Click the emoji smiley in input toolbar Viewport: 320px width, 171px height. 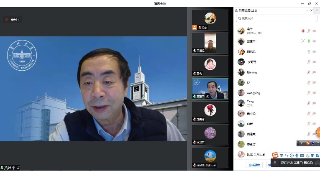292,156
